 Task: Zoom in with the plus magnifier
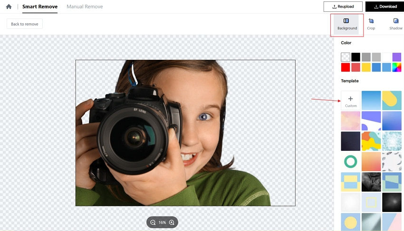click(x=172, y=222)
